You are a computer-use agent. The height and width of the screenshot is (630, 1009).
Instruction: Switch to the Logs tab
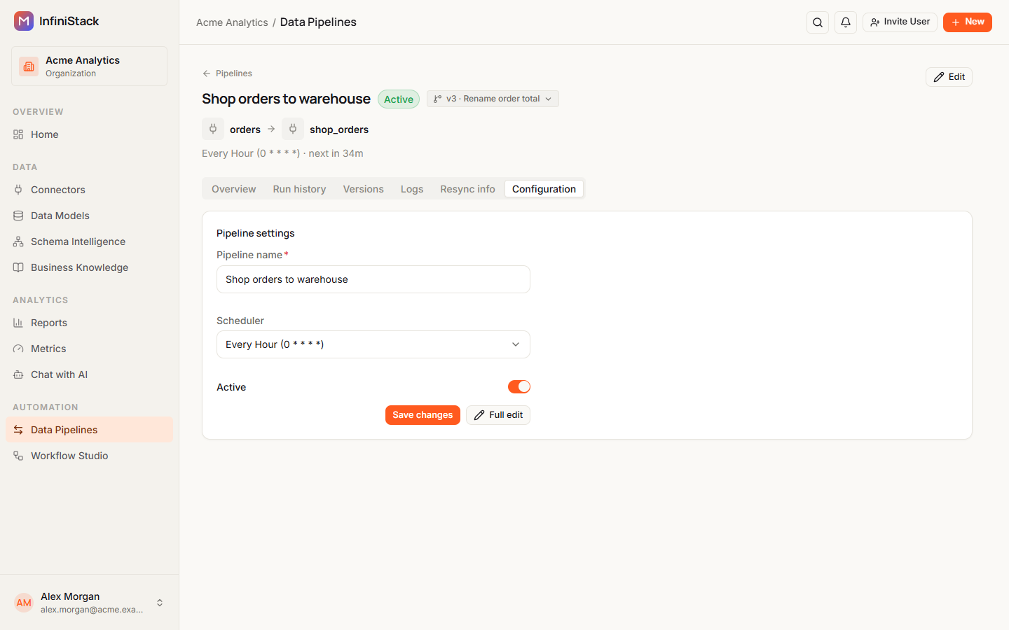412,189
